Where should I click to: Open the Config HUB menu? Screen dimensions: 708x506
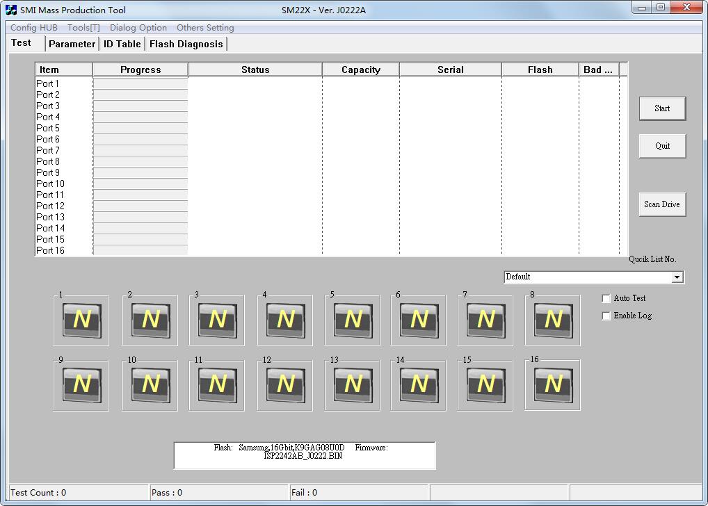point(34,28)
